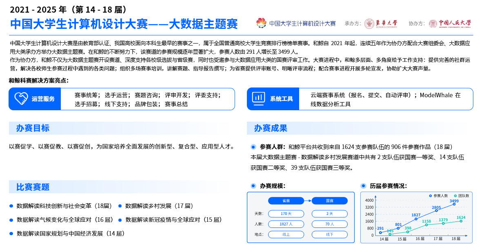This screenshot has width=484, height=247.
Task: Click the 运营服务 heart handshake icon
Action: 21,99
